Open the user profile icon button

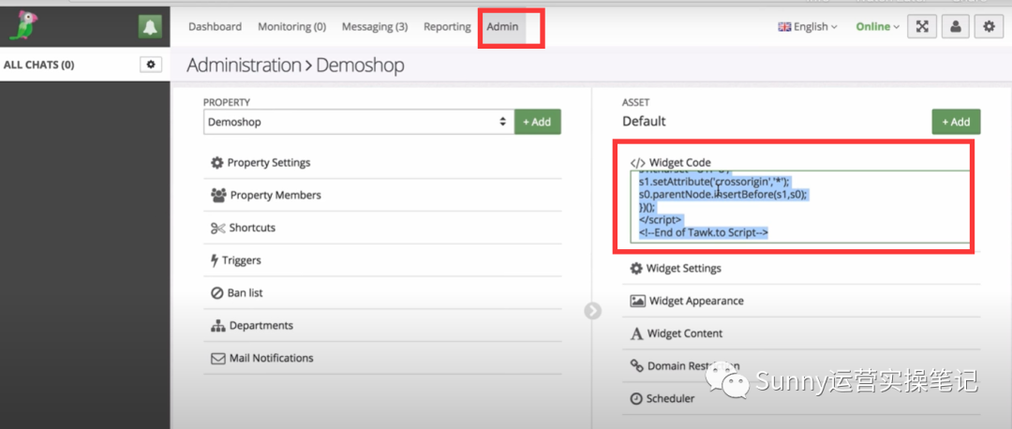[956, 27]
